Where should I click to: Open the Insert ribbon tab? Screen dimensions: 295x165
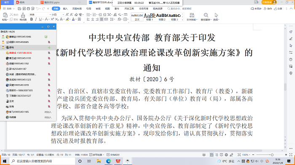pyautogui.click(x=65, y=9)
